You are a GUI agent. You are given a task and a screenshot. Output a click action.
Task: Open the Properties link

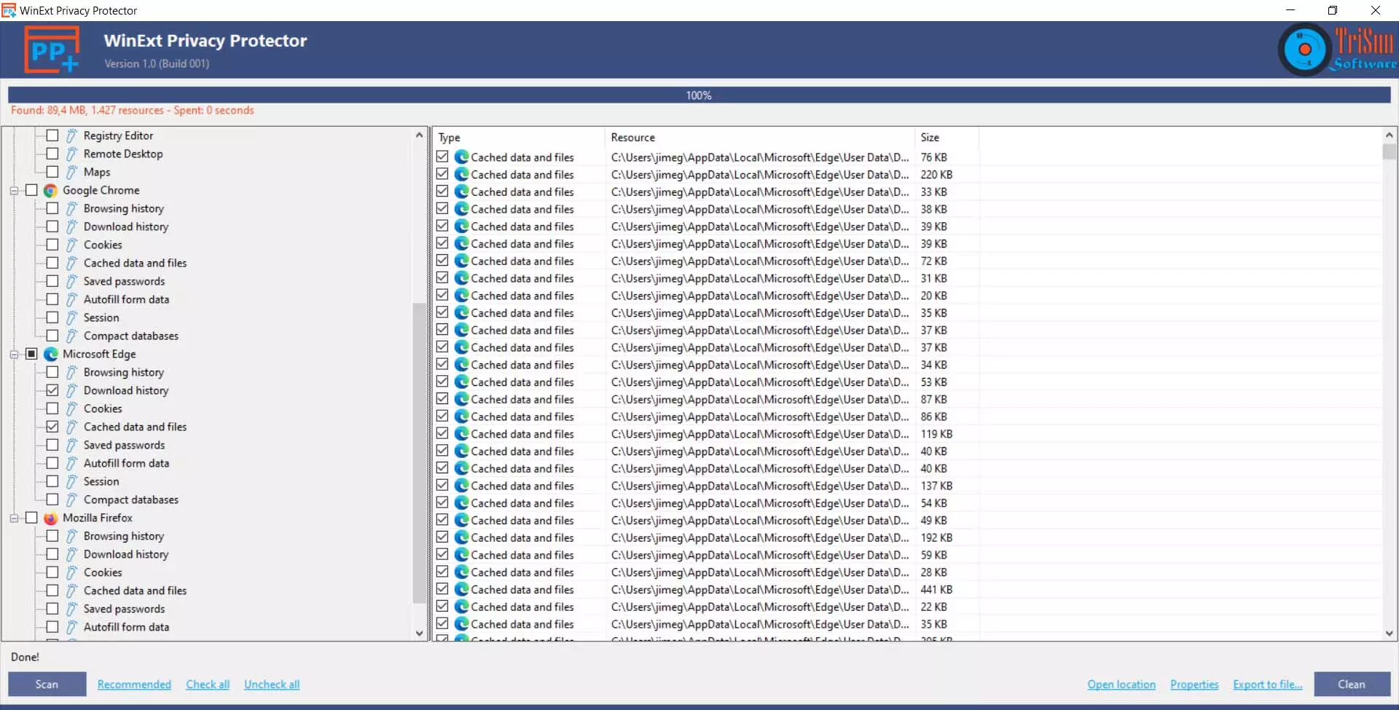tap(1194, 685)
